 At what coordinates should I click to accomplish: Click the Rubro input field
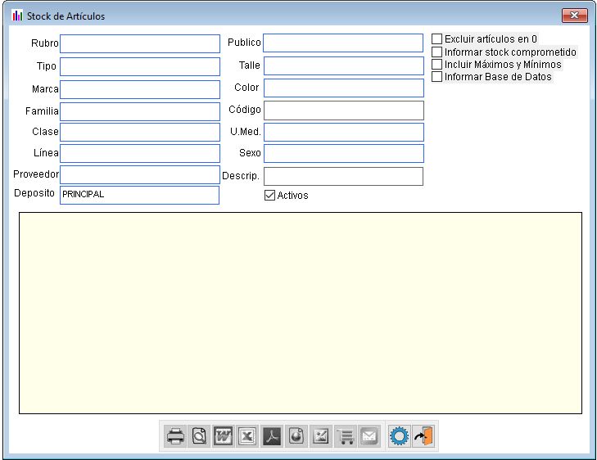140,43
